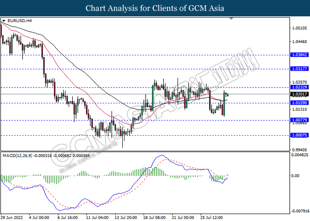Select the 1.02329 price level label
Screen dimensions: 310x221
coord(299,87)
